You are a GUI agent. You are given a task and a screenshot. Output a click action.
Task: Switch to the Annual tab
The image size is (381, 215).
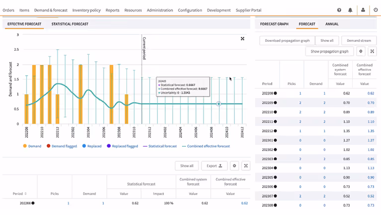332,24
